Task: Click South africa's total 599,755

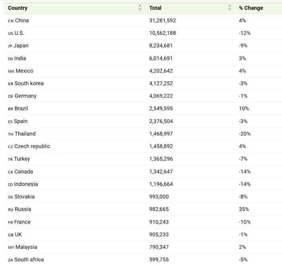Action: [x=159, y=260]
